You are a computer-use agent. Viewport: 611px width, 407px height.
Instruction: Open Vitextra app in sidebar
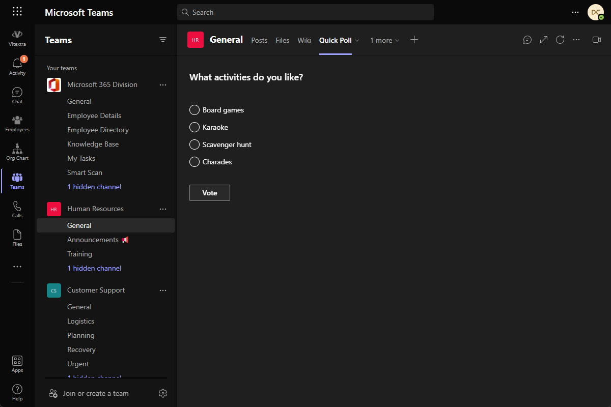(x=17, y=38)
